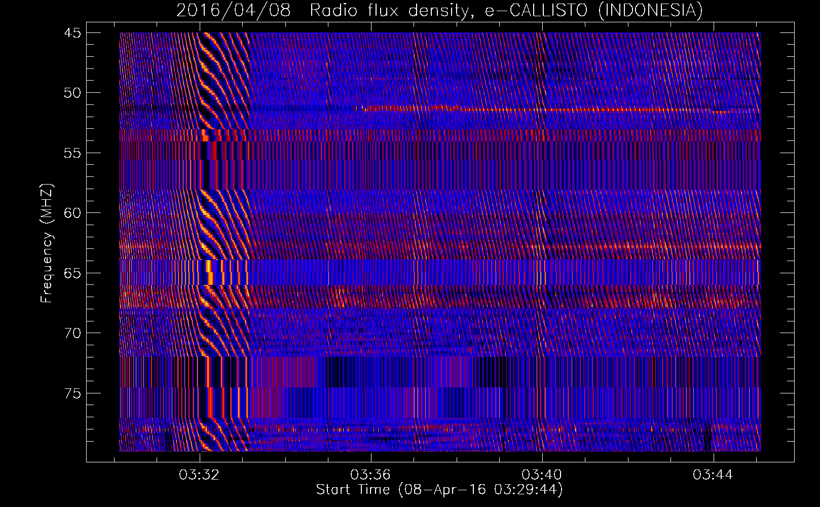Click the 75 frequency tick label
820x507 pixels.
coord(72,393)
